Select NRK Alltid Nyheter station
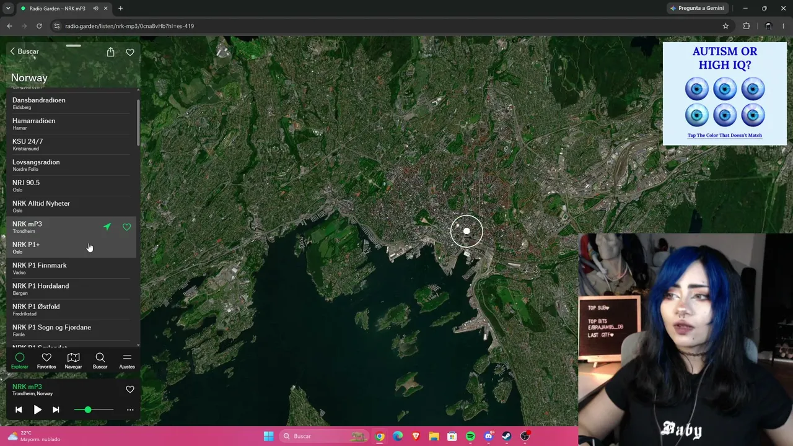The width and height of the screenshot is (793, 446). tap(71, 207)
